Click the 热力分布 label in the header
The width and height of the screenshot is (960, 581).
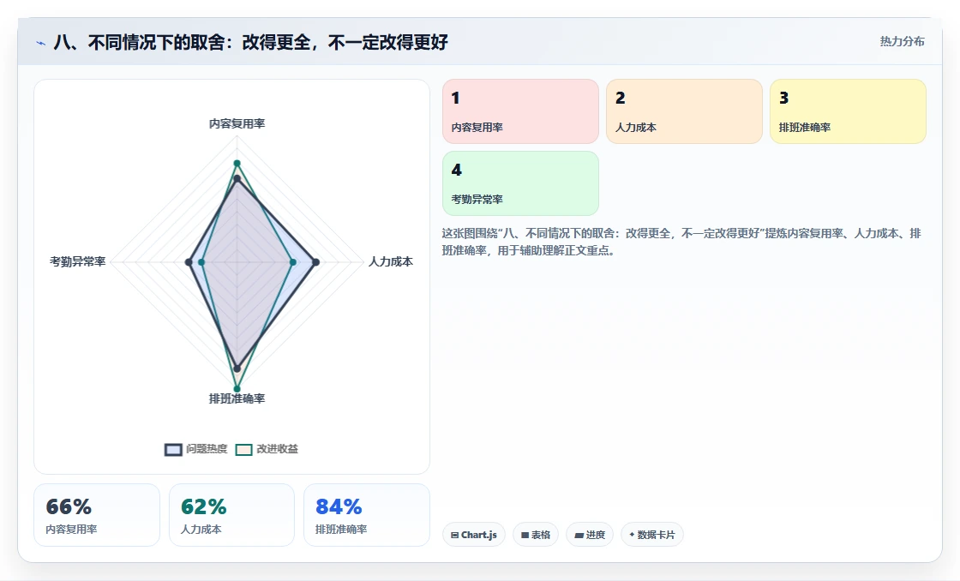902,41
